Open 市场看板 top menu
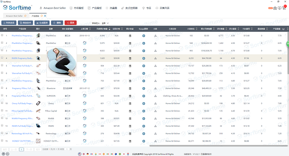This screenshot has height=156, width=289. pos(77,8)
